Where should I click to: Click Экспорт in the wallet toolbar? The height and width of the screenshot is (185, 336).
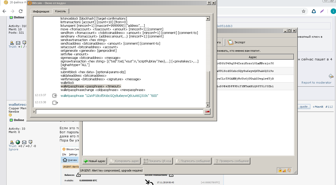tap(237, 42)
